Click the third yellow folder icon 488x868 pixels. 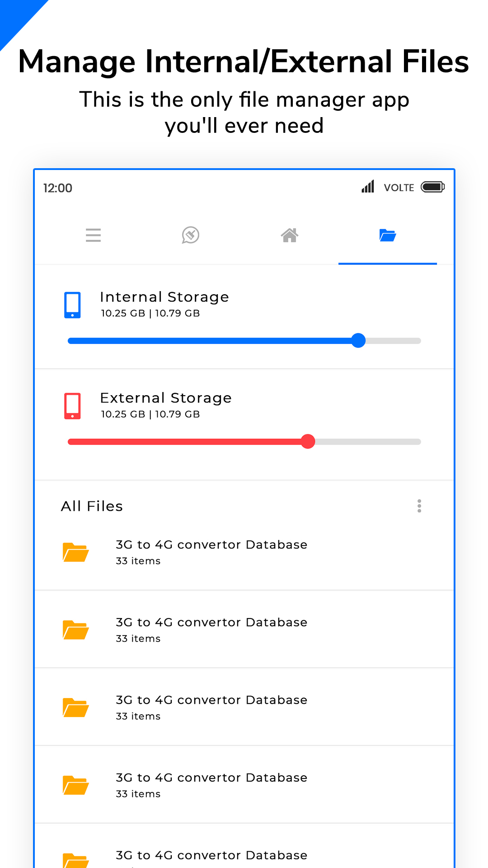click(75, 708)
